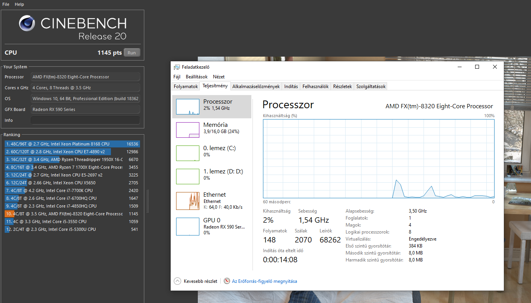Open the Beállítások menu in Feladatkezelő

[x=197, y=77]
